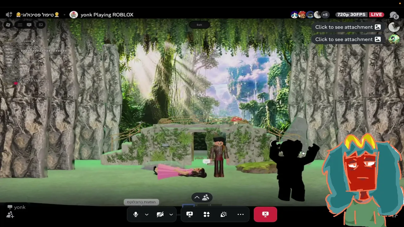The image size is (404, 227).
Task: Click the first viewer avatar with blue hair
Action: pyautogui.click(x=294, y=15)
